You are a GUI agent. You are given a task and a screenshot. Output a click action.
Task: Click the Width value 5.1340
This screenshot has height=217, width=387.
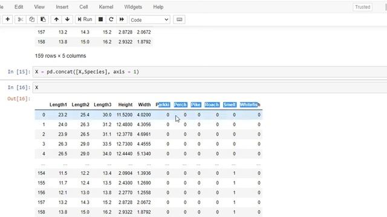coord(144,154)
